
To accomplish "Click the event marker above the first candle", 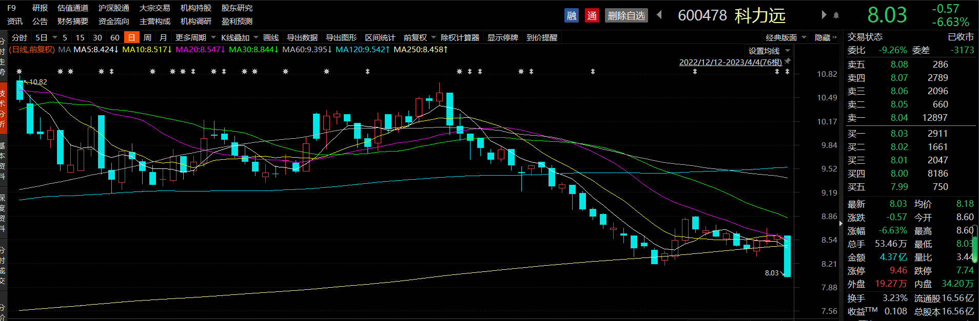I will coord(19,71).
